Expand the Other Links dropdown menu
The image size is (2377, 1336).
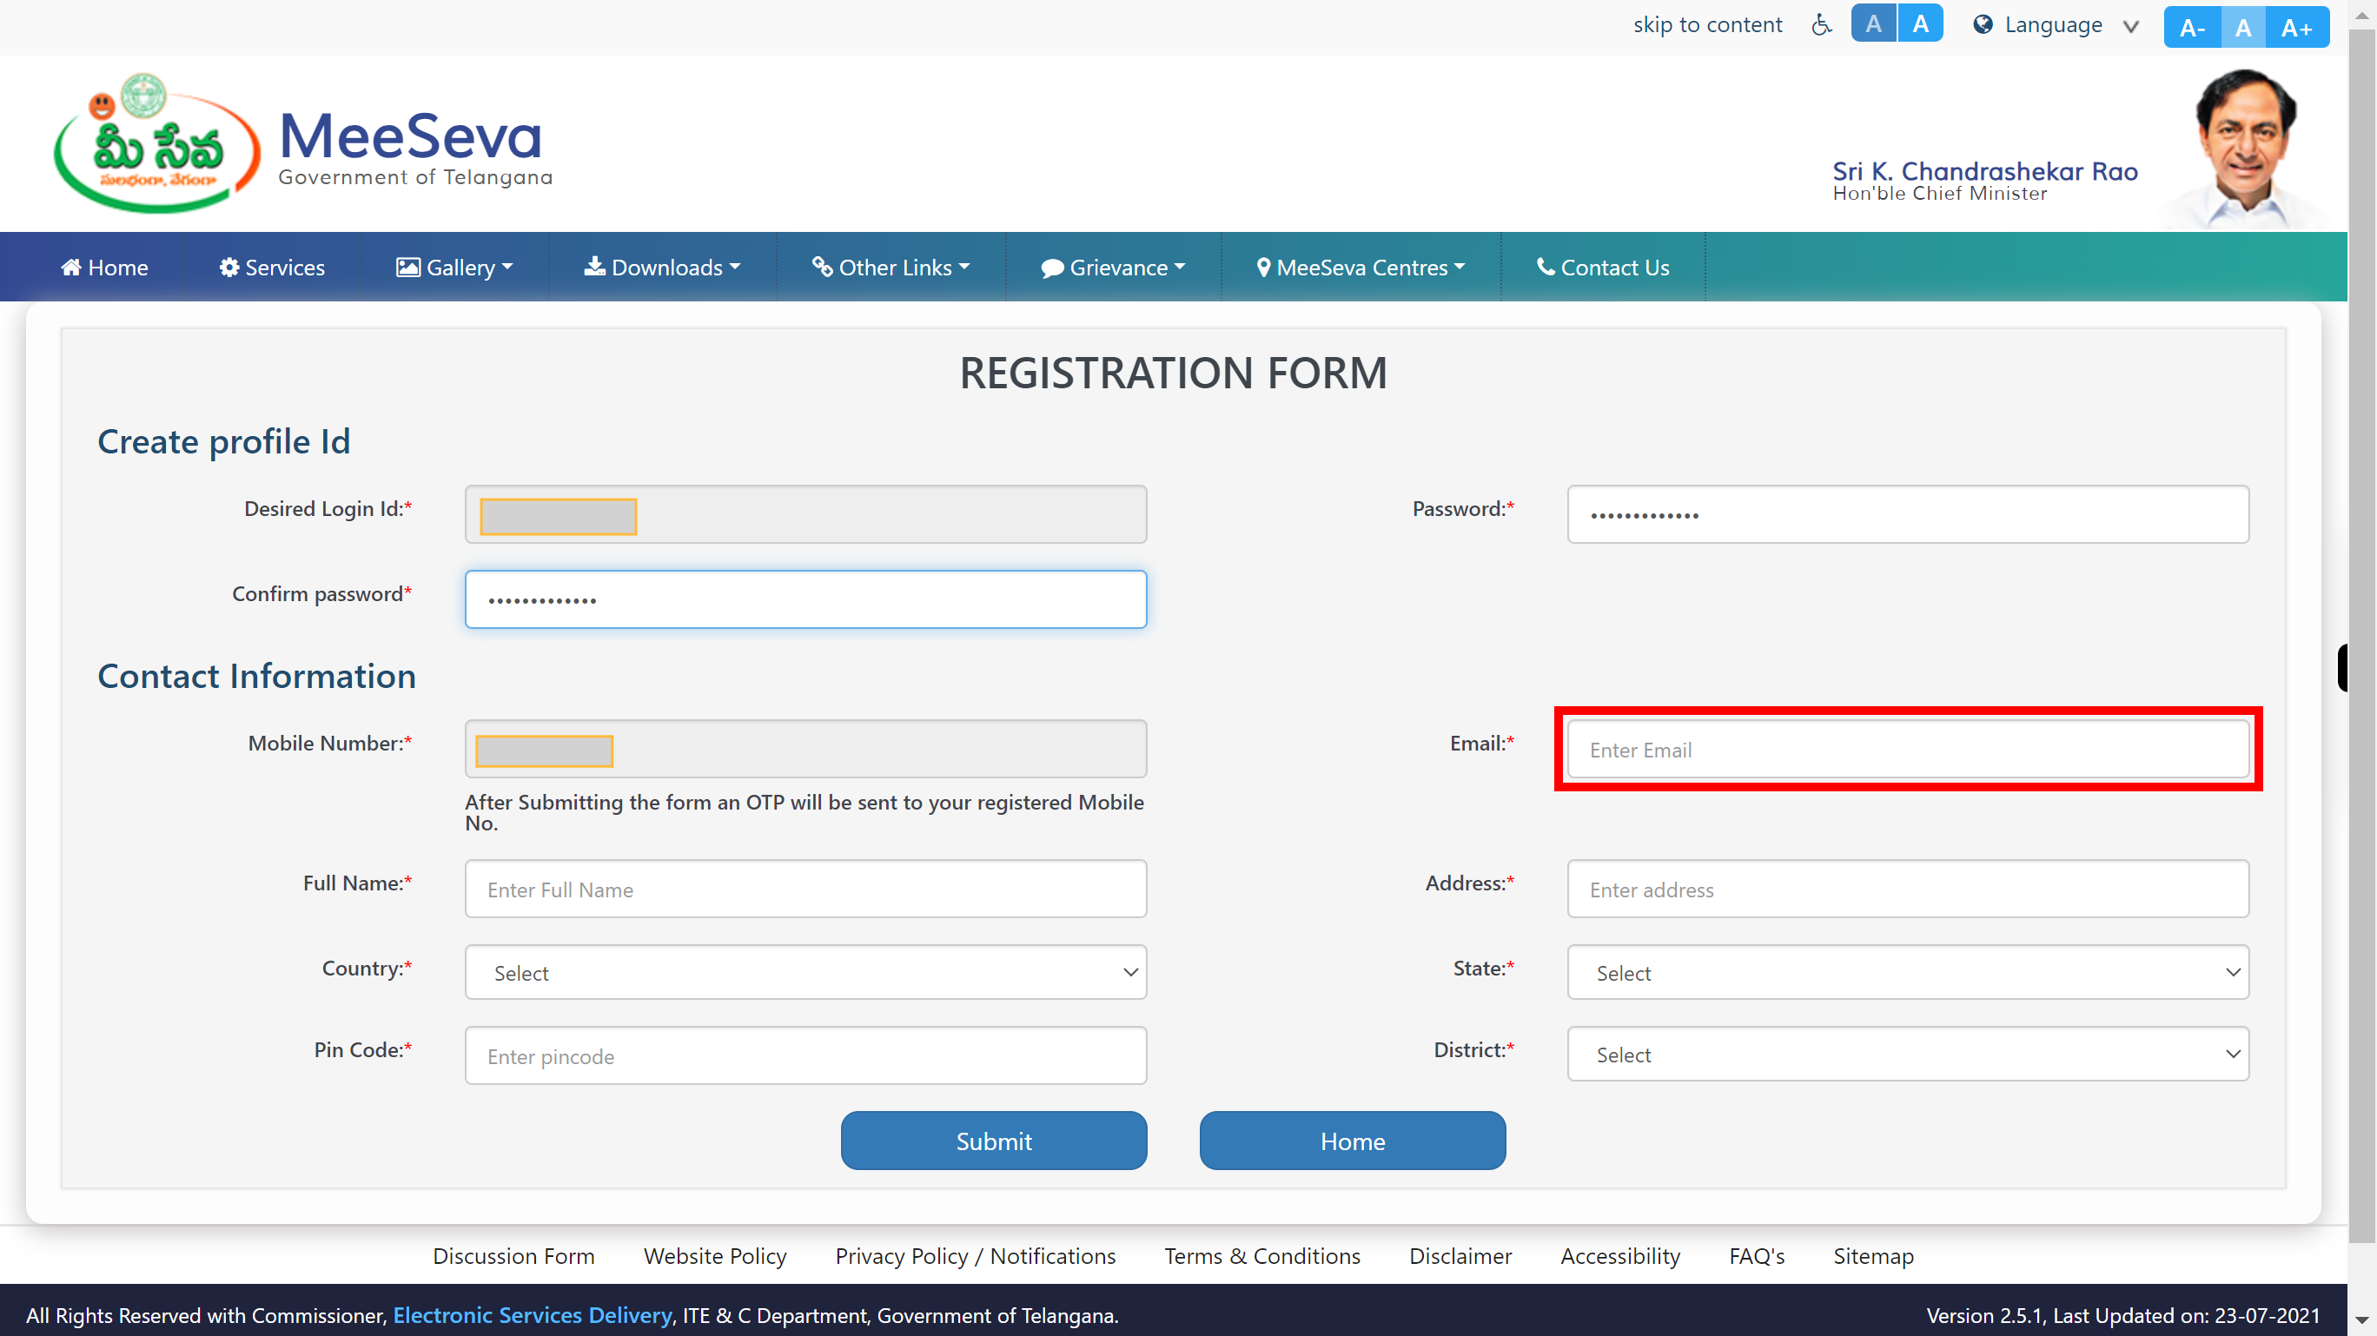point(891,268)
